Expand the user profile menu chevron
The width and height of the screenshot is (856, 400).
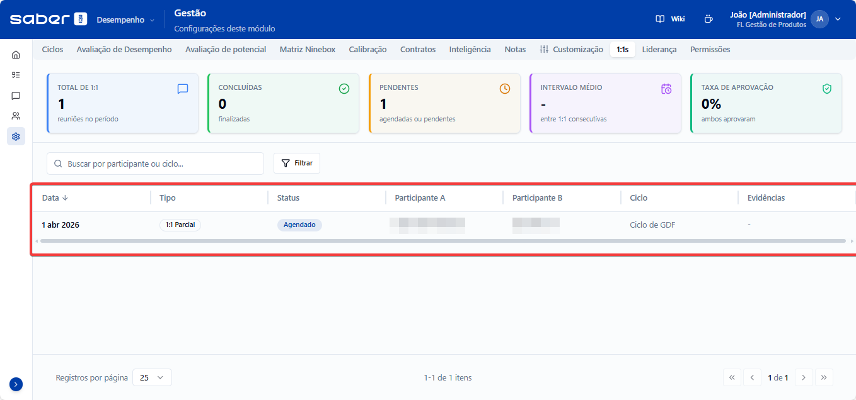(838, 19)
